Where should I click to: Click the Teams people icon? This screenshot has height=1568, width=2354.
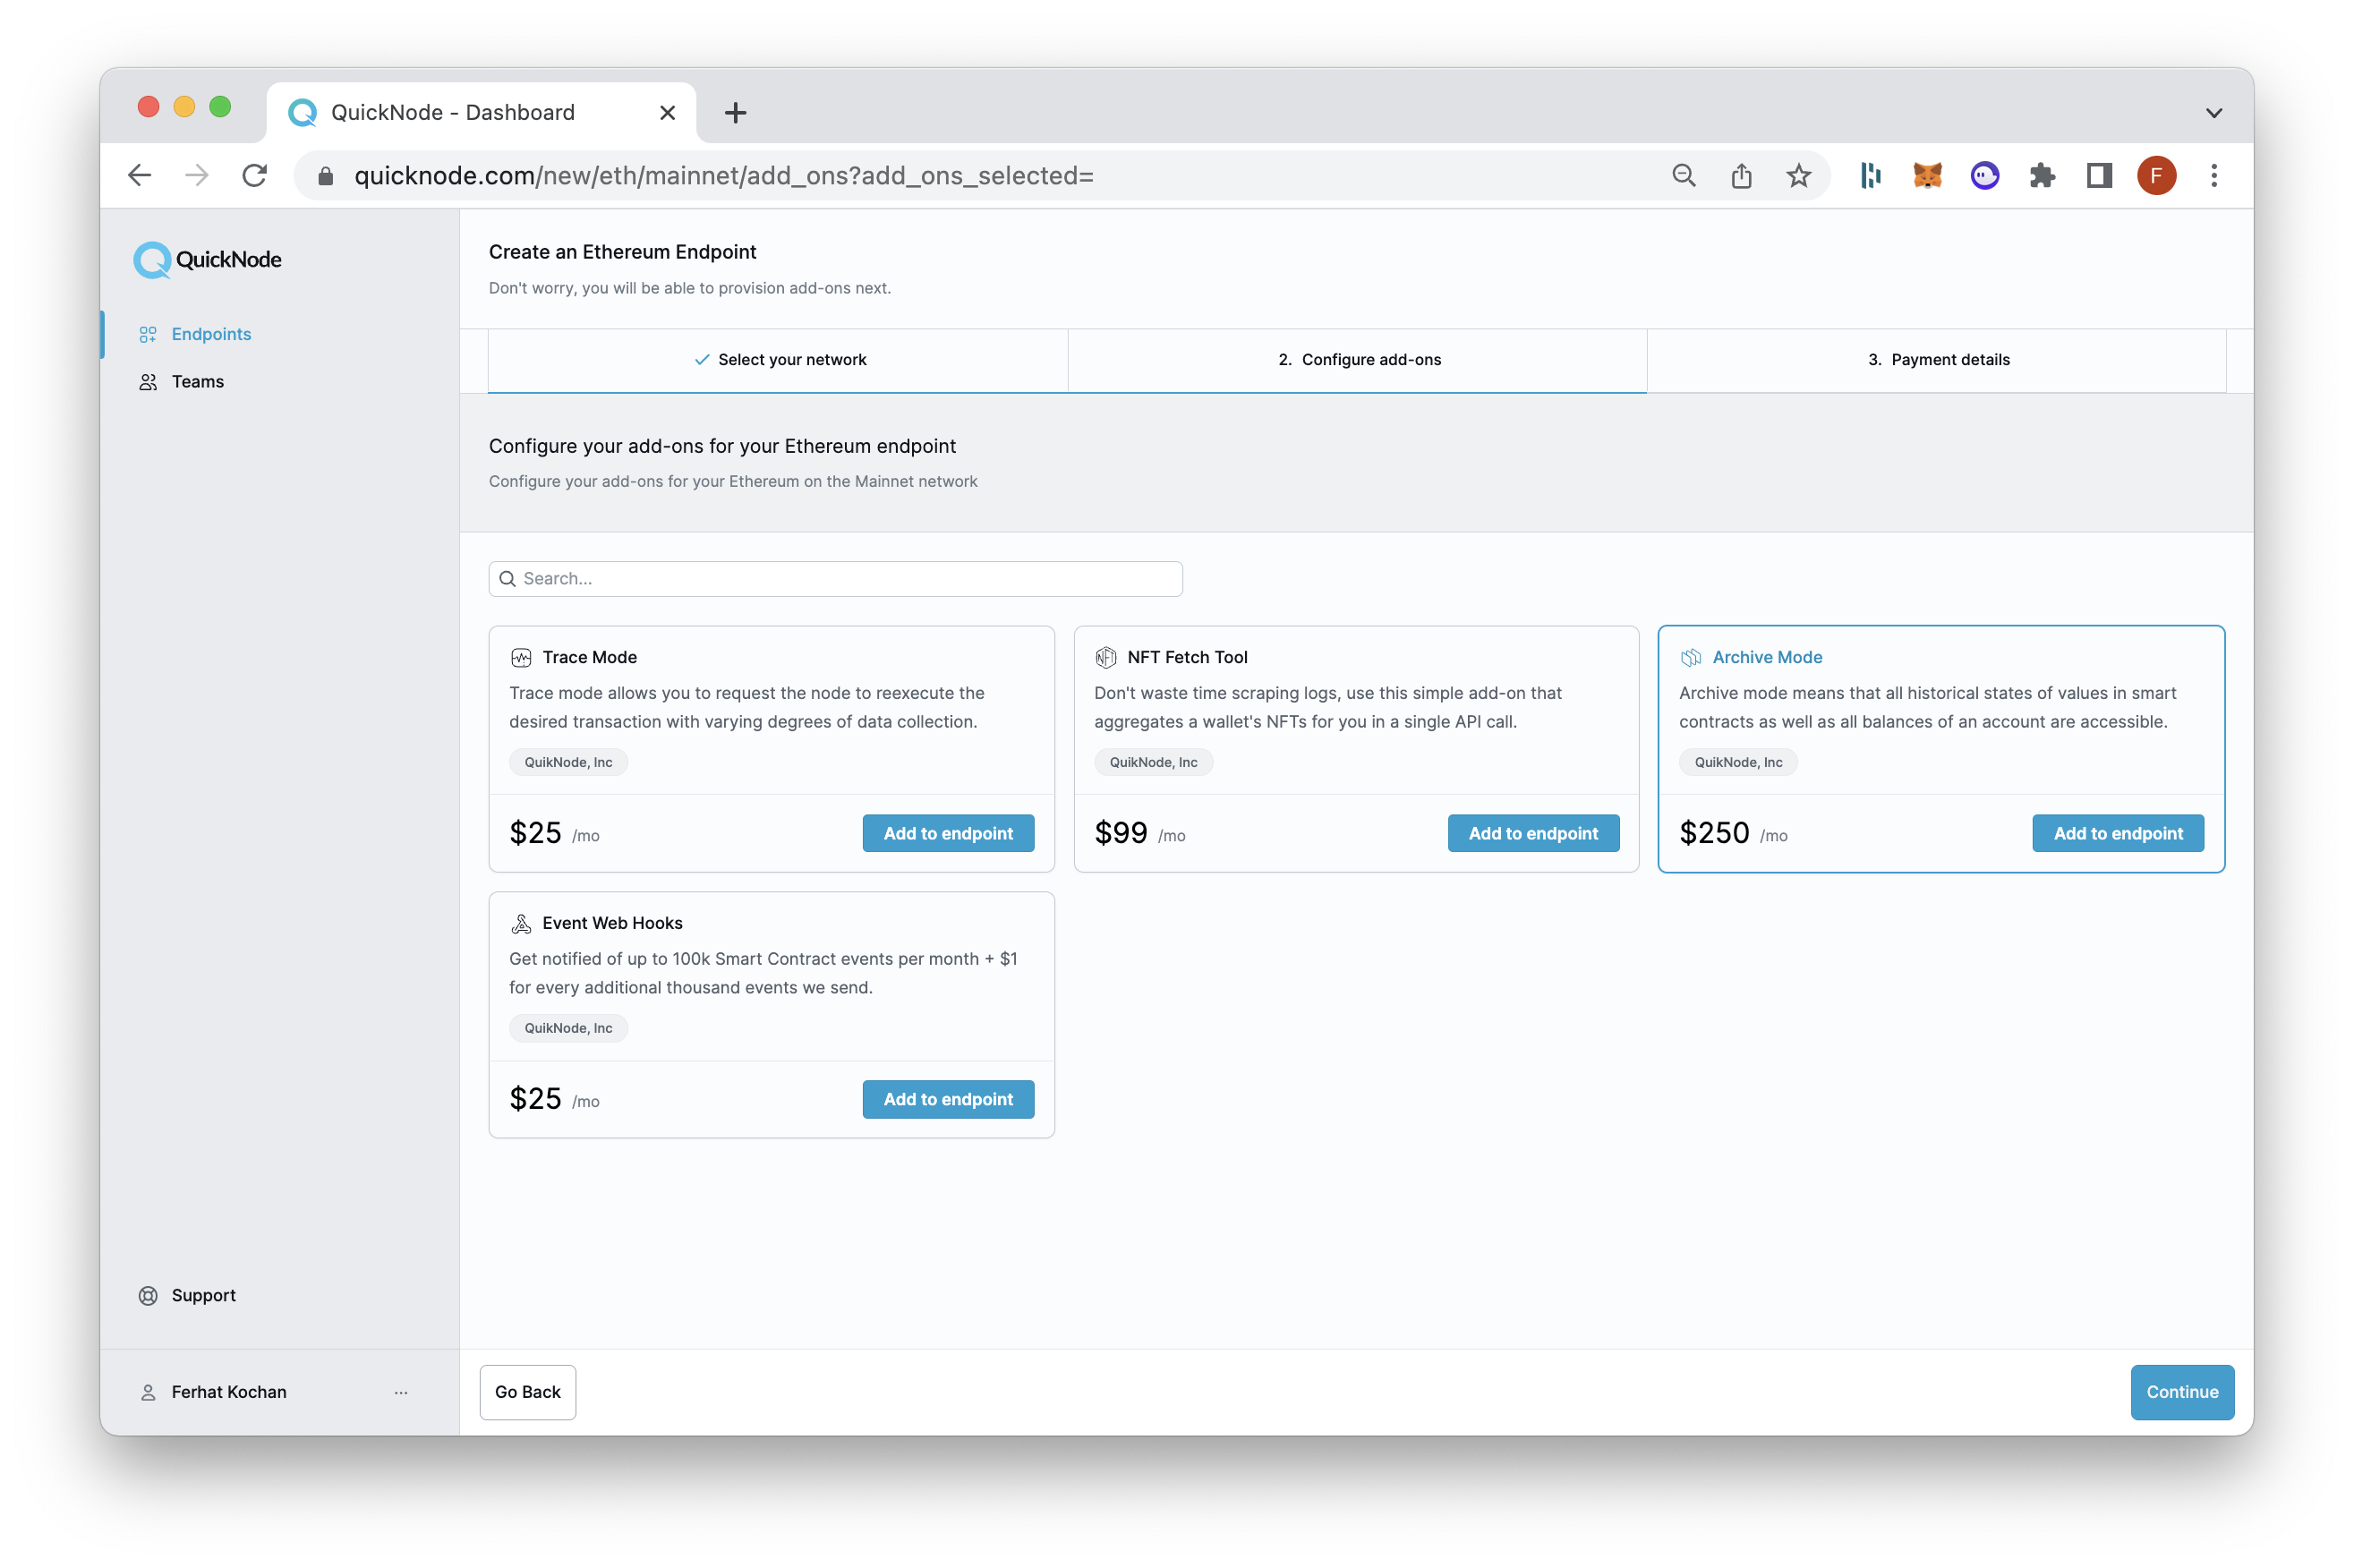[148, 382]
